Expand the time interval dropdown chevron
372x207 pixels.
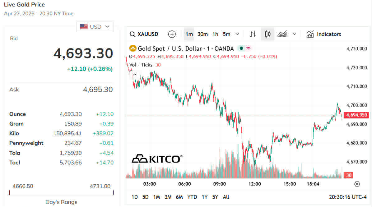pos(237,34)
